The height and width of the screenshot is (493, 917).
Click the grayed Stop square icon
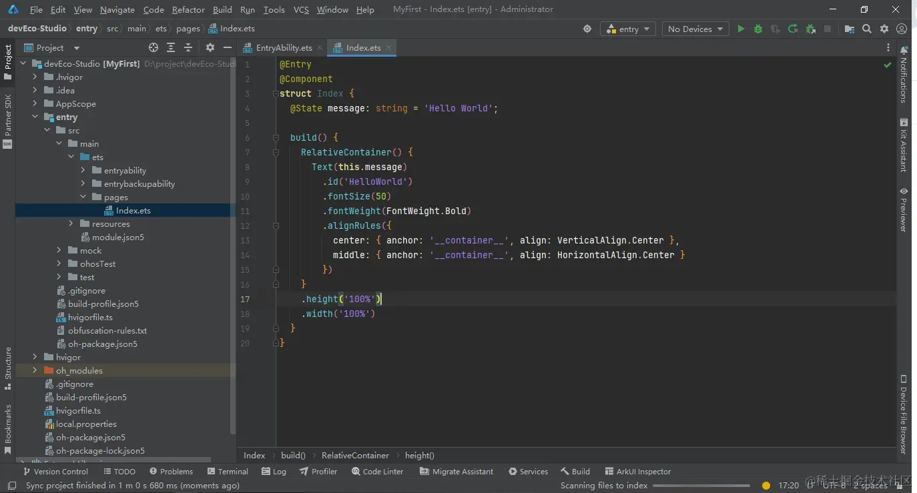coord(828,29)
